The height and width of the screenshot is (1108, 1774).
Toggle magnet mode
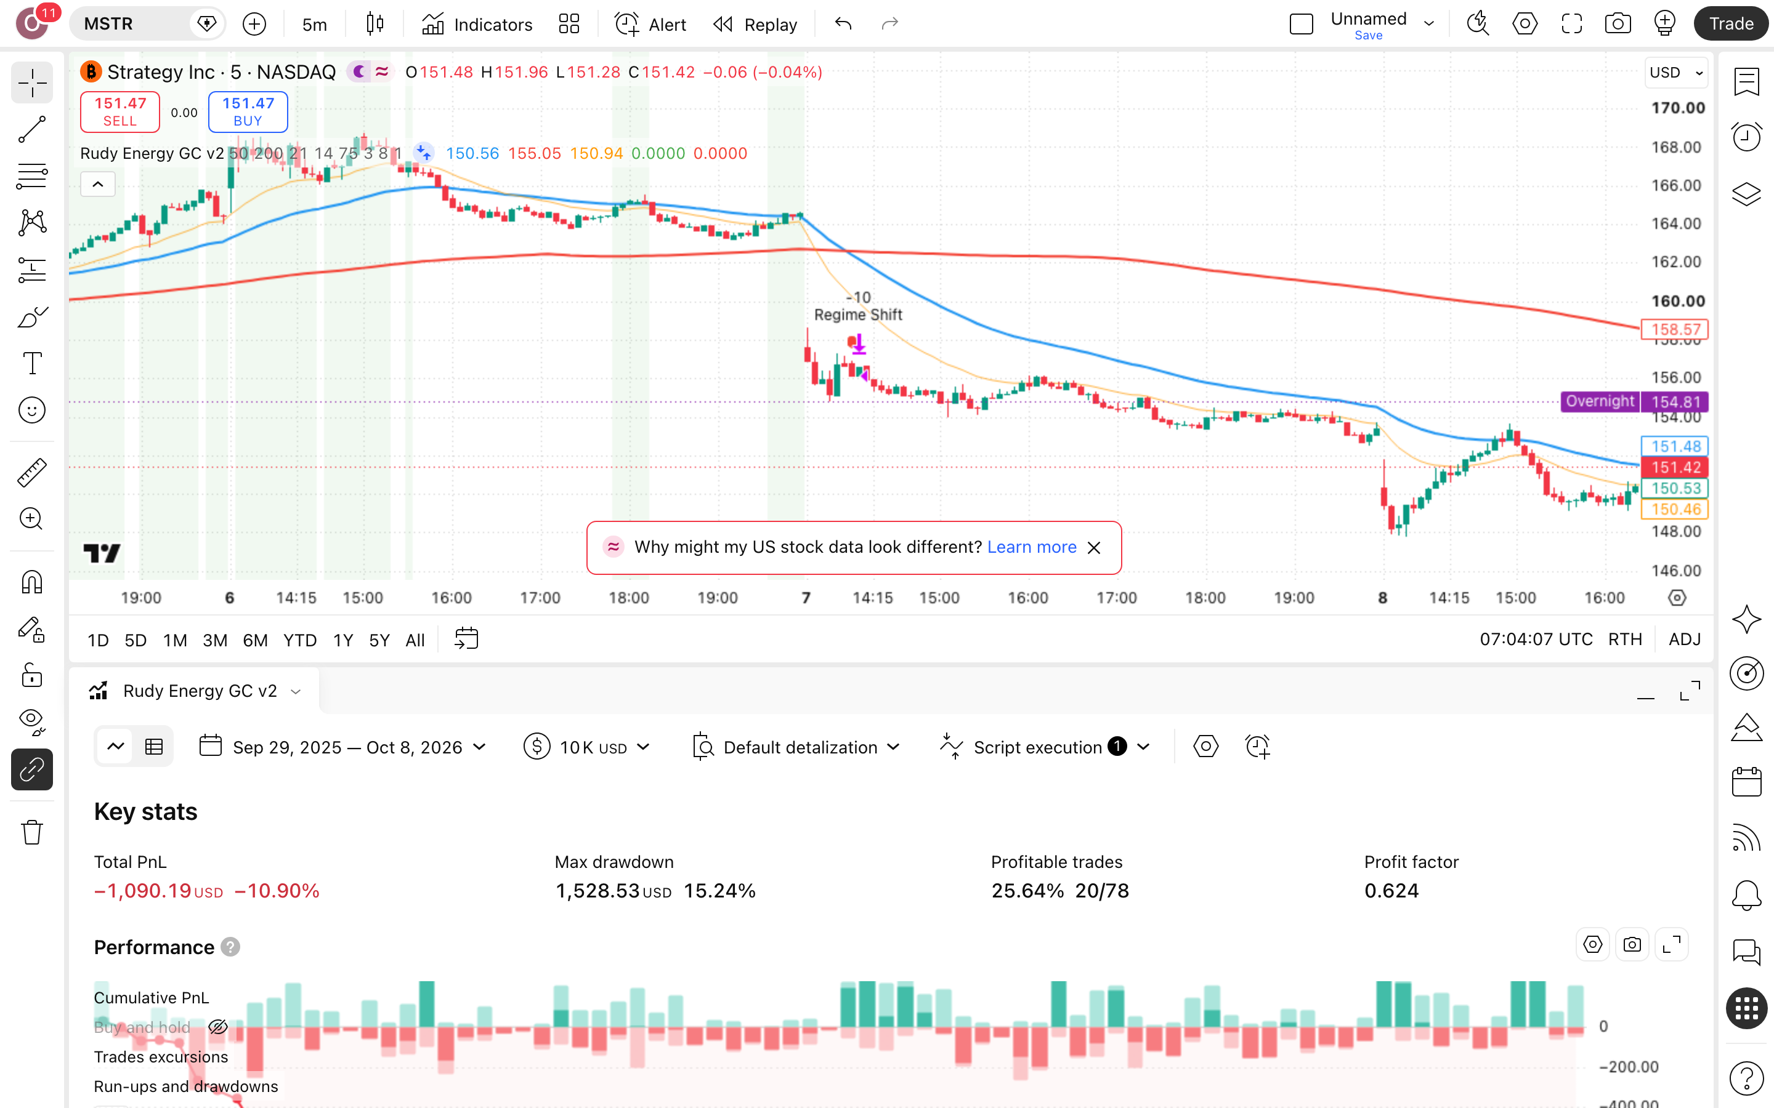click(x=31, y=582)
